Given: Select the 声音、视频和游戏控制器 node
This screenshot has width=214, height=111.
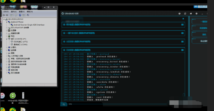Looking at the screenshot, I should click(x=20, y=59).
